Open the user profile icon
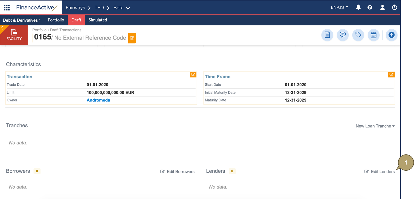Screen dimensions: 414x199 (382, 7)
